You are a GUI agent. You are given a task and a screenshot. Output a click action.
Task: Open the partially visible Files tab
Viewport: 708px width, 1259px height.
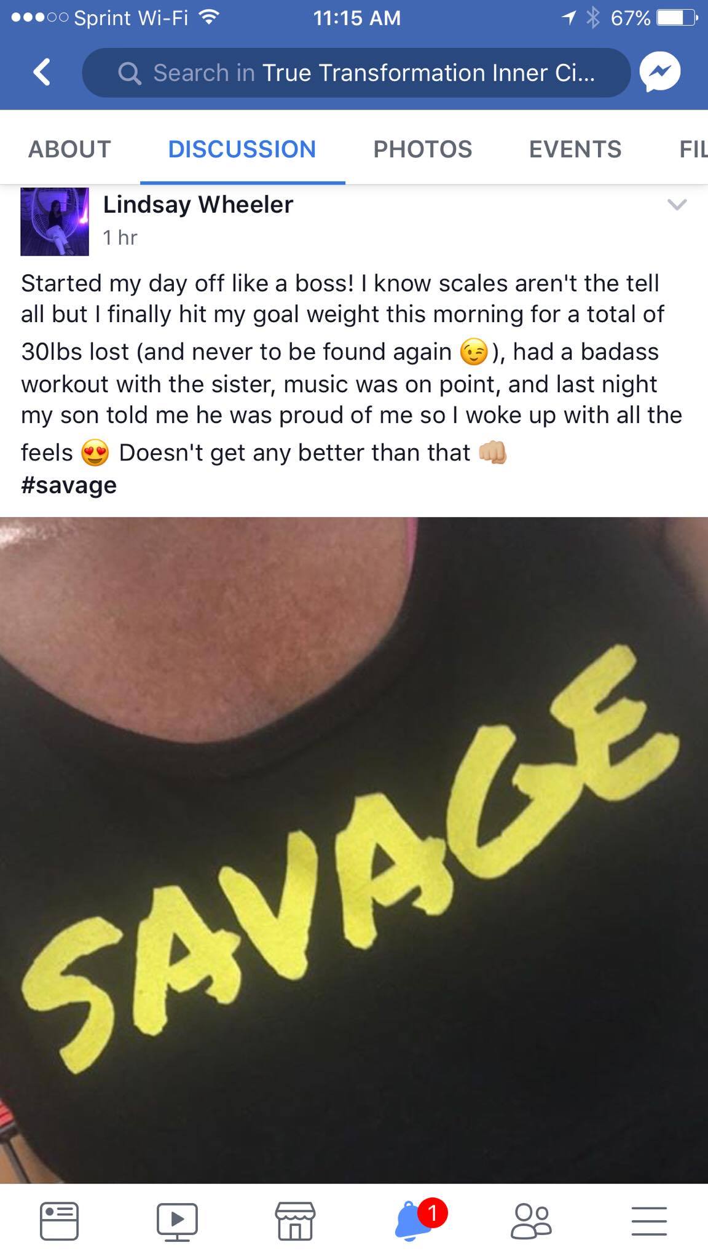(x=693, y=149)
